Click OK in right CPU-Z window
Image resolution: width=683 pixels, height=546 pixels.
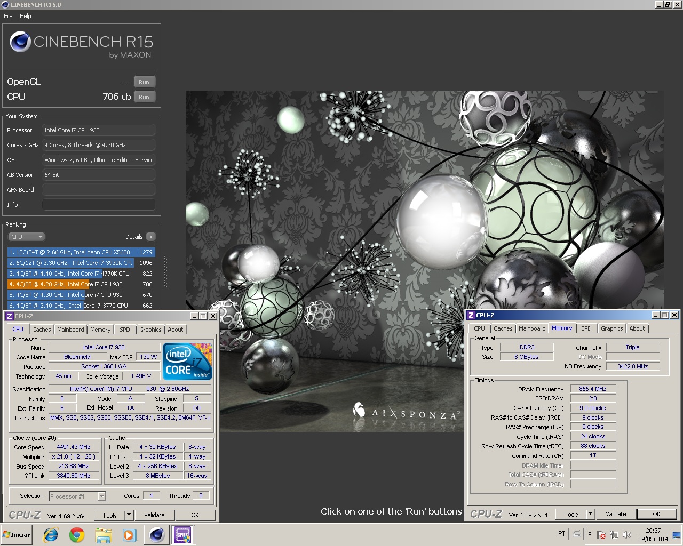[656, 514]
